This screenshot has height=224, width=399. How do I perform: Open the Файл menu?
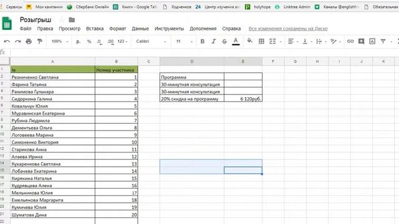point(26,29)
